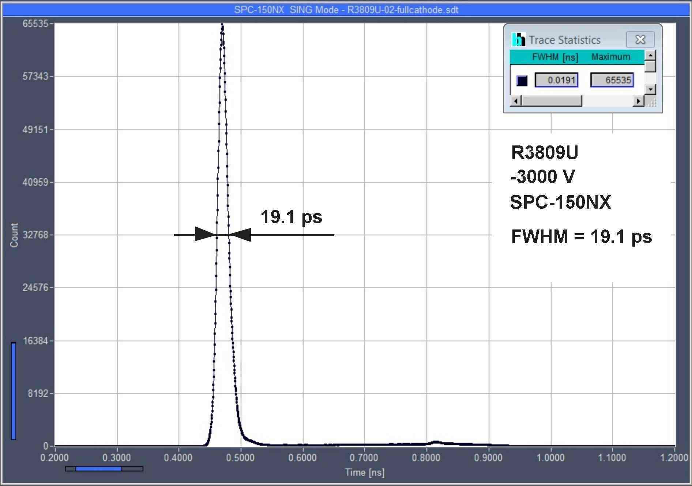Click the Trace Statistics window logo icon
The width and height of the screenshot is (692, 486).
(518, 39)
